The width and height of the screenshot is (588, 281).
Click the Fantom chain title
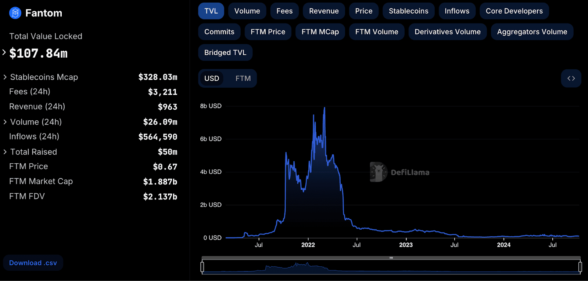[44, 13]
